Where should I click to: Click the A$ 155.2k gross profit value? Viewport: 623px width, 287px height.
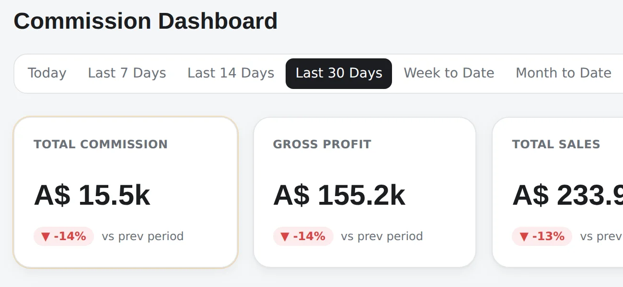pyautogui.click(x=339, y=195)
